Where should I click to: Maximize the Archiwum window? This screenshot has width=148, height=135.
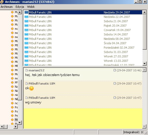pyautogui.click(x=140, y=2)
